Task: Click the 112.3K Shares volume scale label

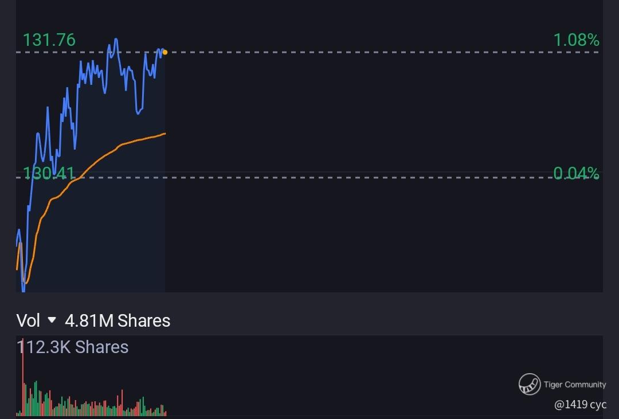Action: pyautogui.click(x=73, y=347)
